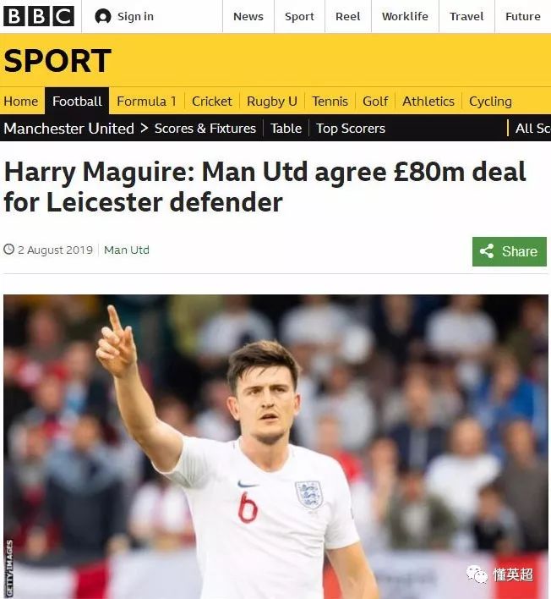Screen dimensions: 551x599
Task: Open the Sport top navigation link
Action: pyautogui.click(x=299, y=16)
